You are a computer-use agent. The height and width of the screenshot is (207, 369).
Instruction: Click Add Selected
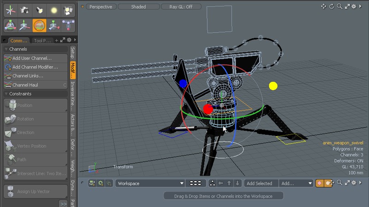[259, 183]
